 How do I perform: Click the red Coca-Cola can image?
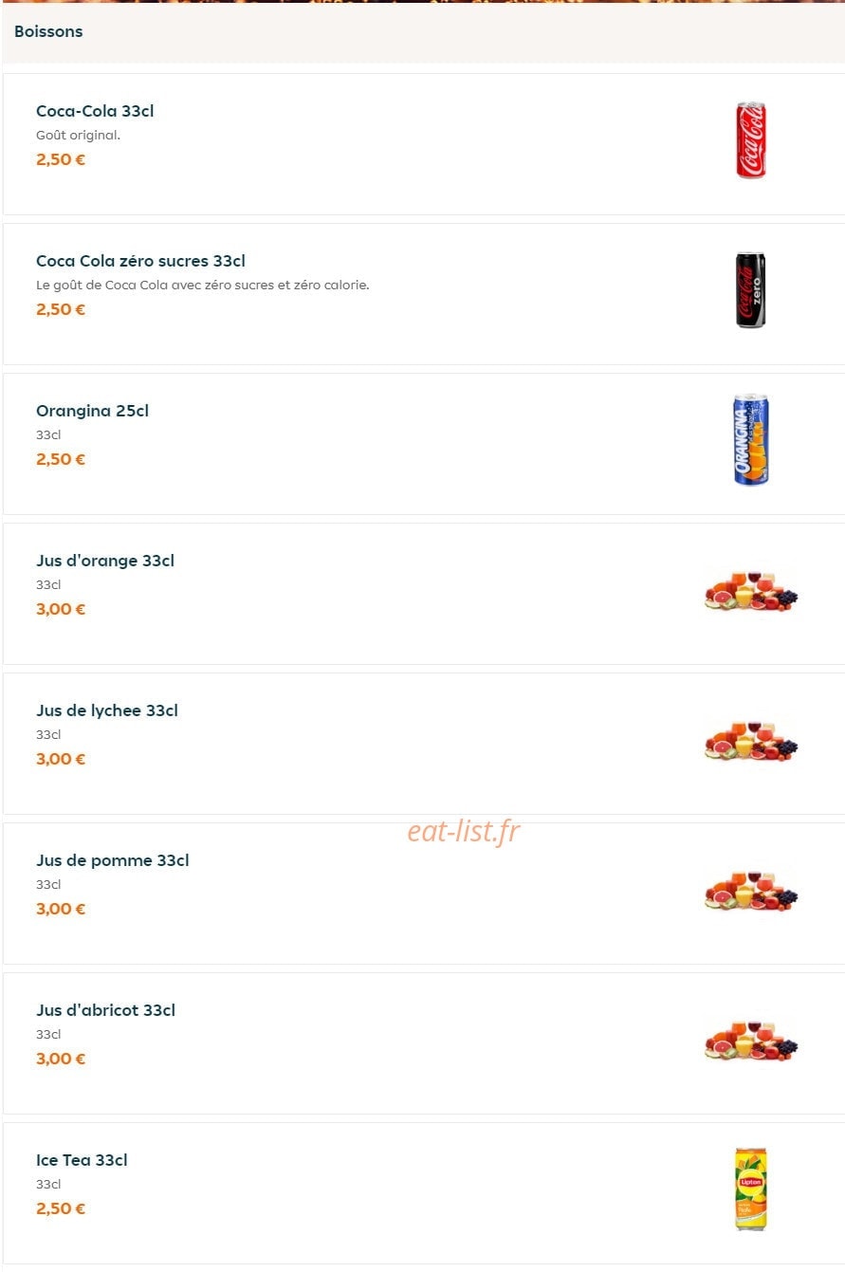pyautogui.click(x=751, y=140)
